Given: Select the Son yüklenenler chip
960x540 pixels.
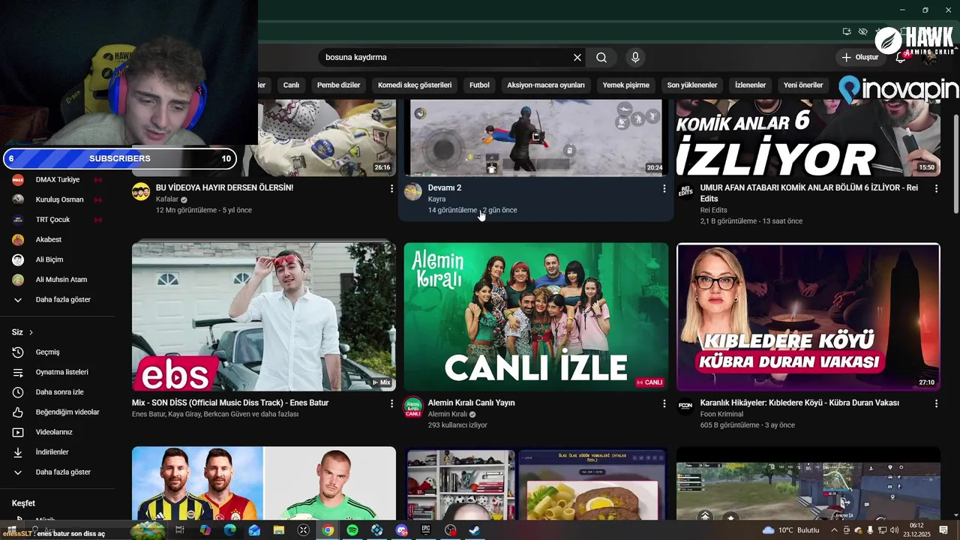Looking at the screenshot, I should coord(692,85).
